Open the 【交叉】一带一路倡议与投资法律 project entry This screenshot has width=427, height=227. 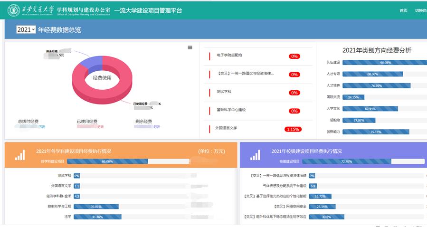[x=245, y=74]
